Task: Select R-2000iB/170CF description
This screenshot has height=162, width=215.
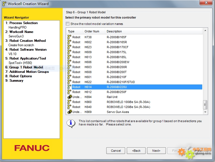Action: click(118, 47)
